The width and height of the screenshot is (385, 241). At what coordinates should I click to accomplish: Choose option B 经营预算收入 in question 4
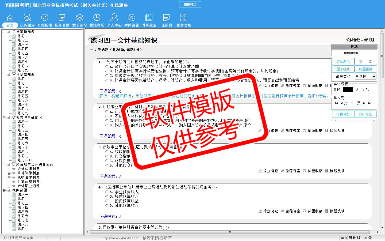tap(107, 197)
